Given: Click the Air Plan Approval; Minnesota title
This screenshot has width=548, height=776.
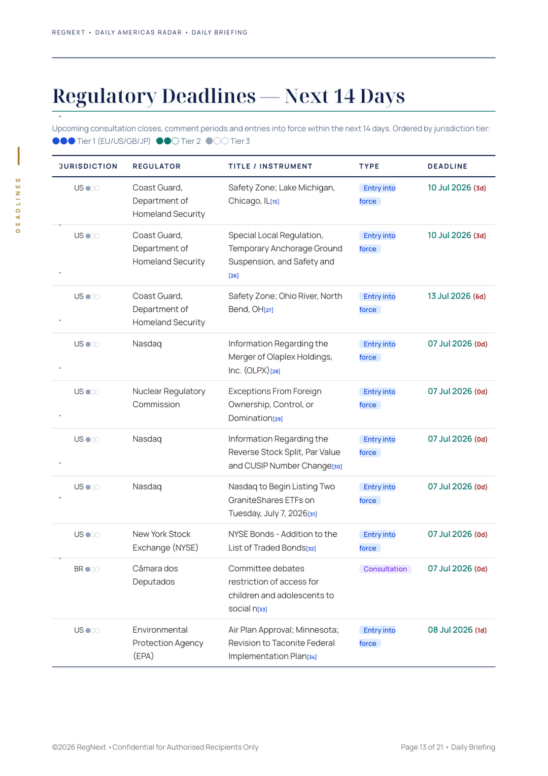Looking at the screenshot, I should (284, 643).
